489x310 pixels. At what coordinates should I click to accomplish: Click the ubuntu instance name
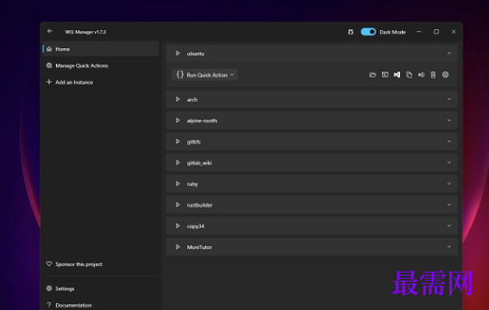click(196, 53)
